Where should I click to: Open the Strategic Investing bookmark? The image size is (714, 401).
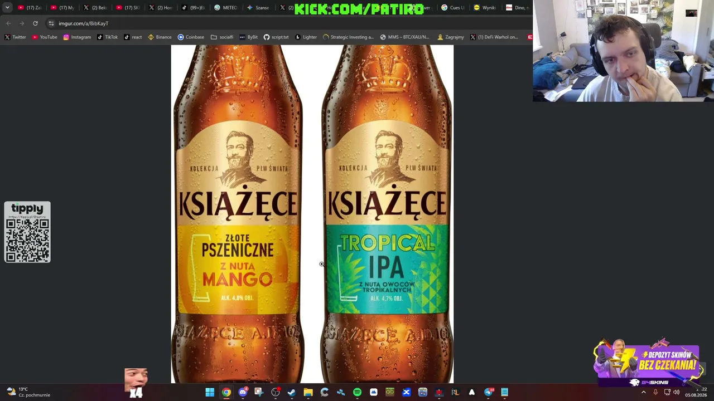pos(348,37)
